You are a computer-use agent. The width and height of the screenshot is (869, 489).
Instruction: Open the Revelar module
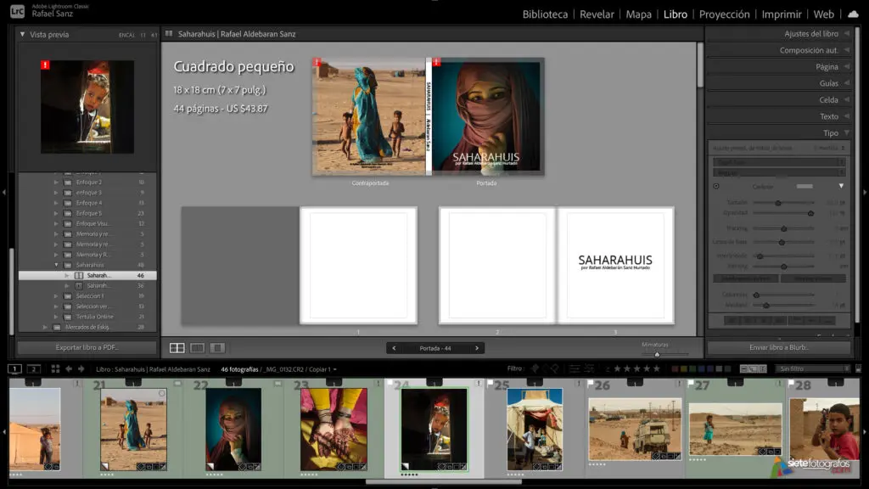597,14
